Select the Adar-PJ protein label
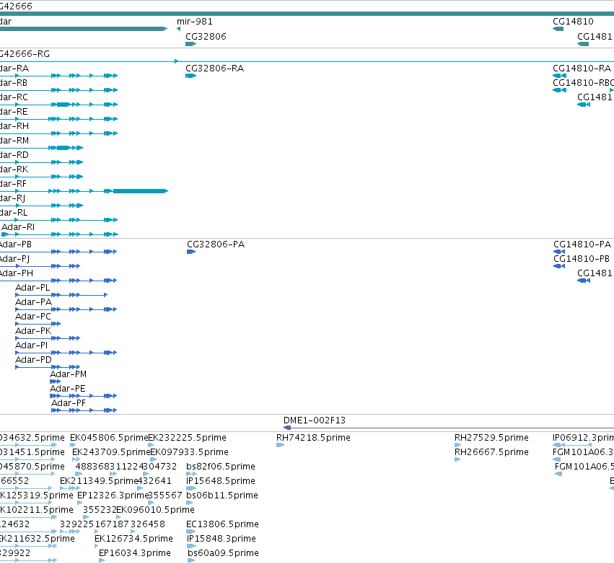614x564 pixels. pyautogui.click(x=14, y=259)
